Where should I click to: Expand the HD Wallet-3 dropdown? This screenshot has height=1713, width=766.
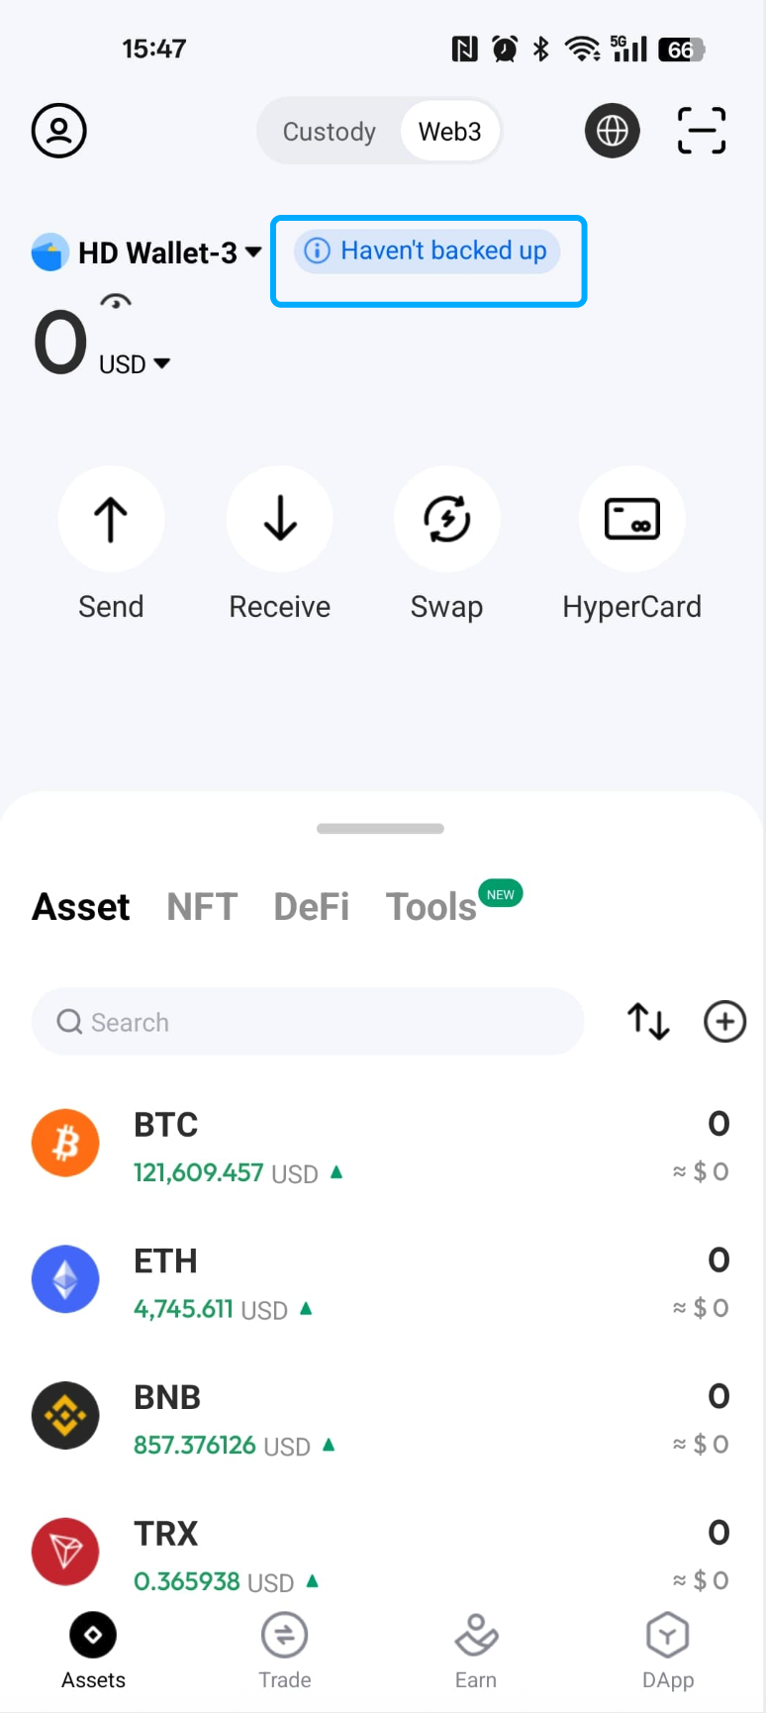pyautogui.click(x=253, y=252)
